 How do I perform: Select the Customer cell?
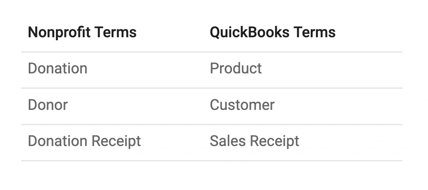point(242,105)
